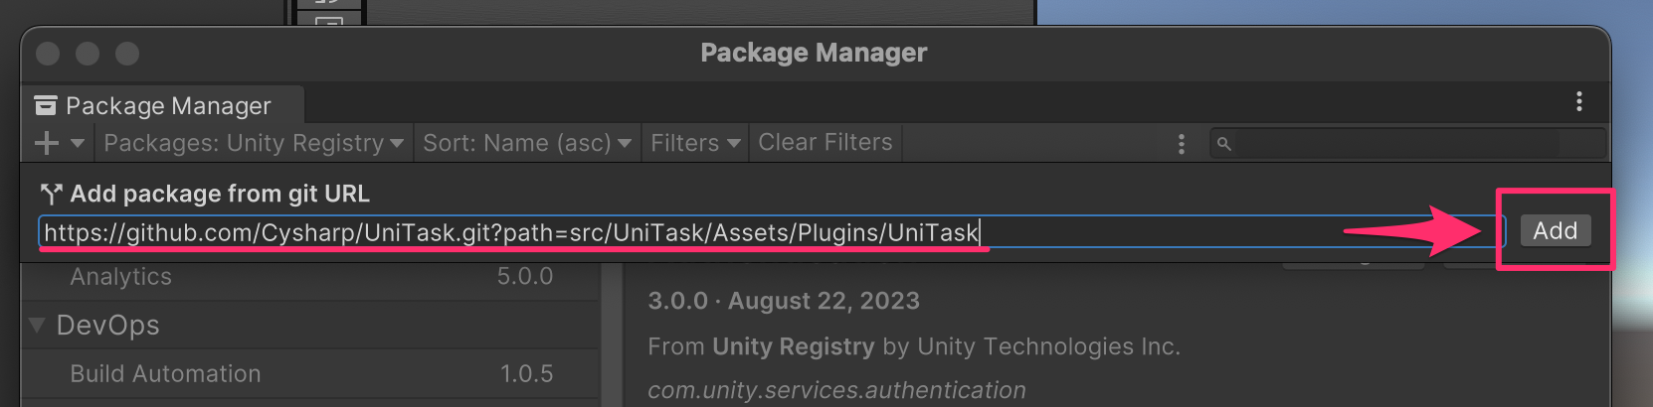Open the window kebab options menu
This screenshot has width=1653, height=407.
[x=1578, y=101]
